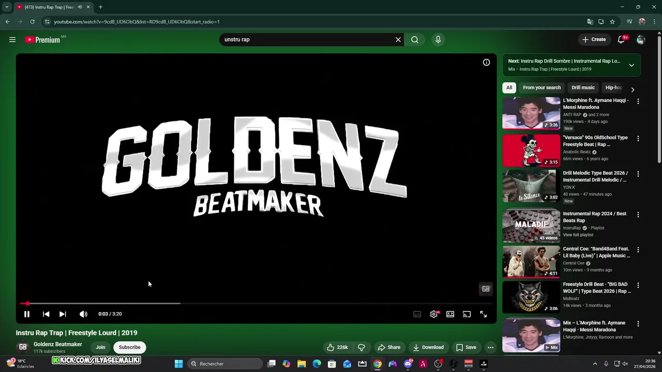Open Microsoft Edge from taskbar
The width and height of the screenshot is (662, 372).
(x=317, y=364)
